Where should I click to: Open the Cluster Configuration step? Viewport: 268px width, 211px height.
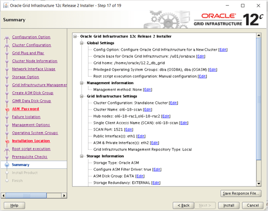(31, 45)
